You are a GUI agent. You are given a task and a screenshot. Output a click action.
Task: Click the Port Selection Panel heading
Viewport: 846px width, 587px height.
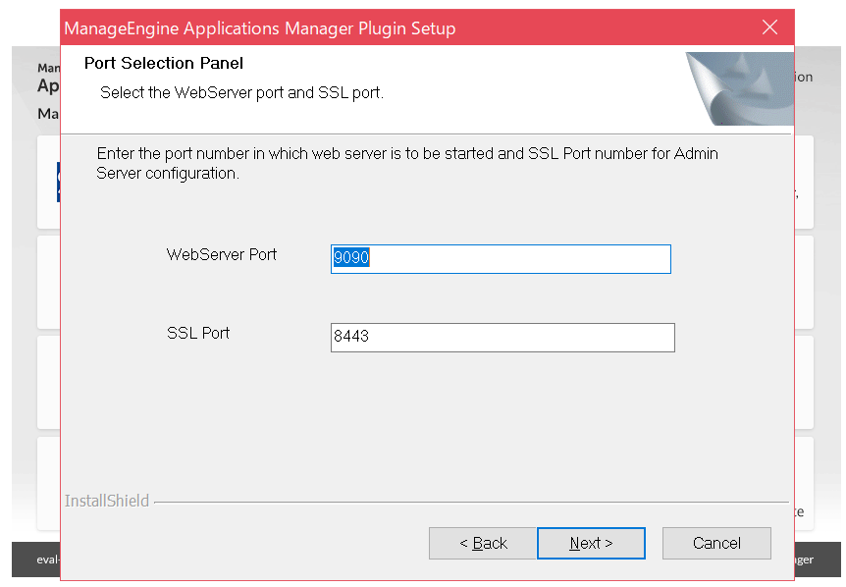click(164, 63)
